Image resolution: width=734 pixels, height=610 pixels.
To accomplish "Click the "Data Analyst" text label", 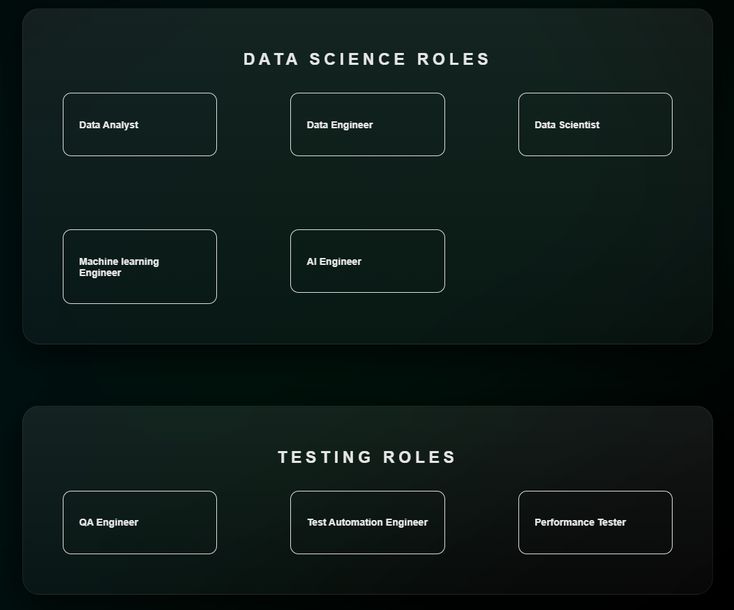I will click(109, 125).
